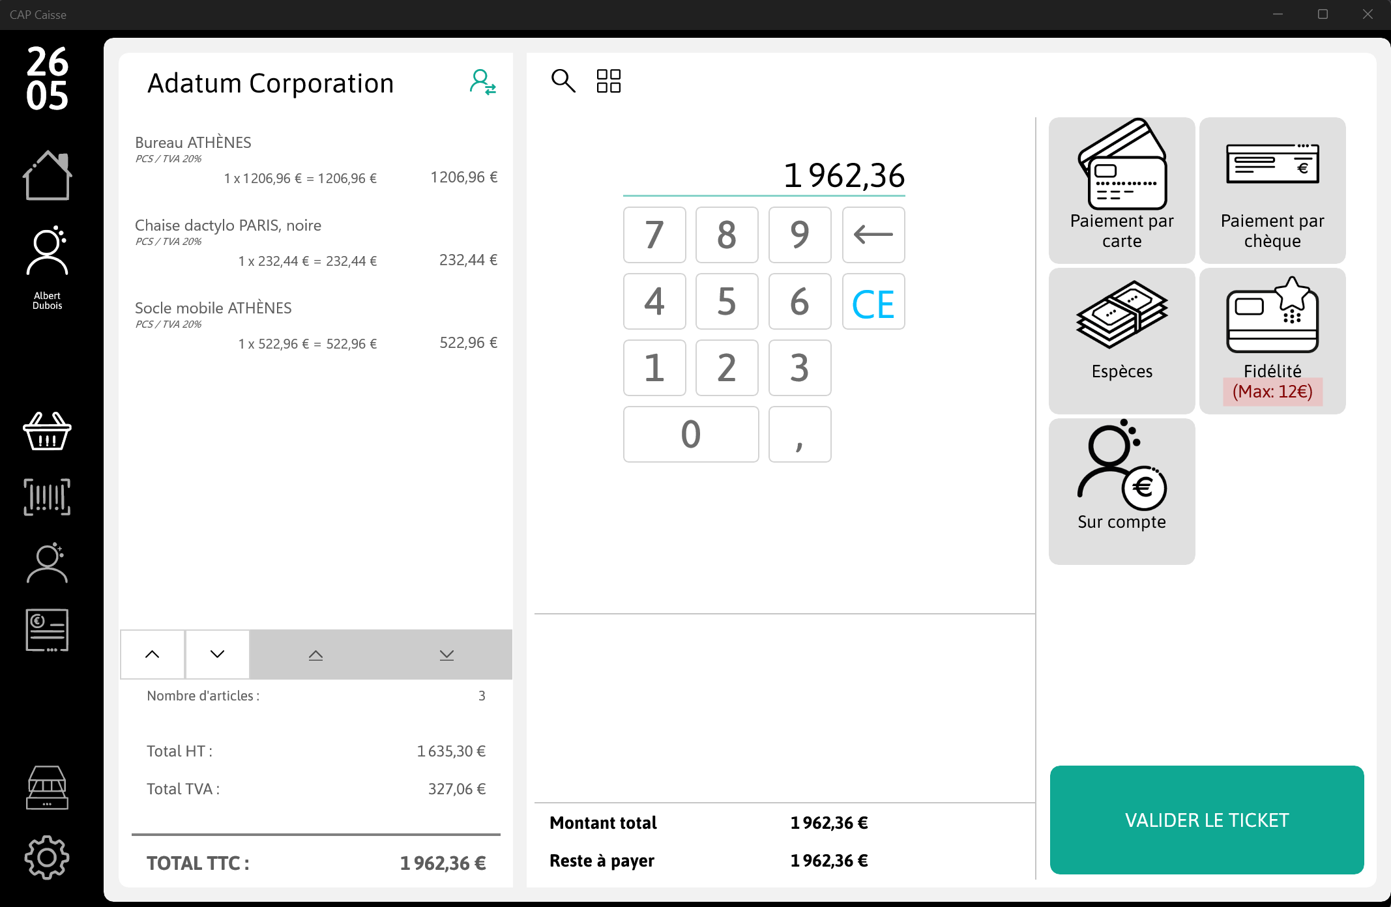Open the receipts ticket list icon
1391x907 pixels.
coord(47,630)
